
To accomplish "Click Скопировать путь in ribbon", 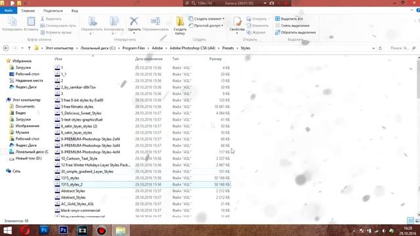I will 58,26.
